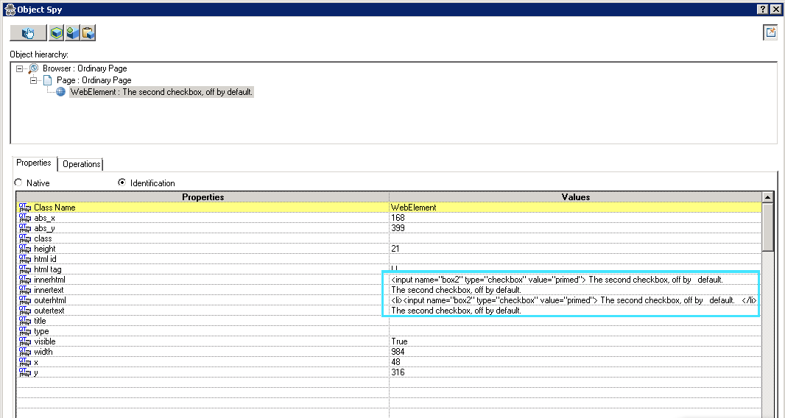Copy identification properties to clipboard icon
The height and width of the screenshot is (418, 785).
(x=88, y=32)
